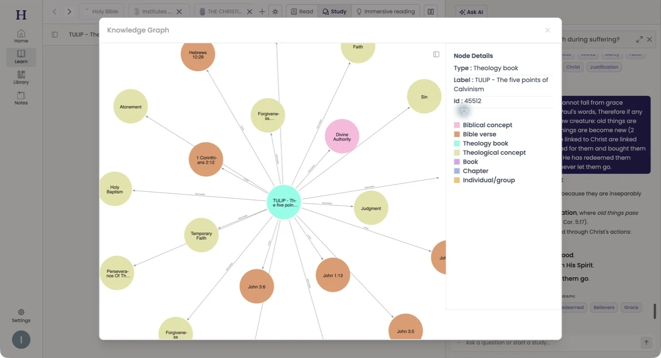Close the AI chat panel
Screen dimensions: 661x358
[x=649, y=39]
